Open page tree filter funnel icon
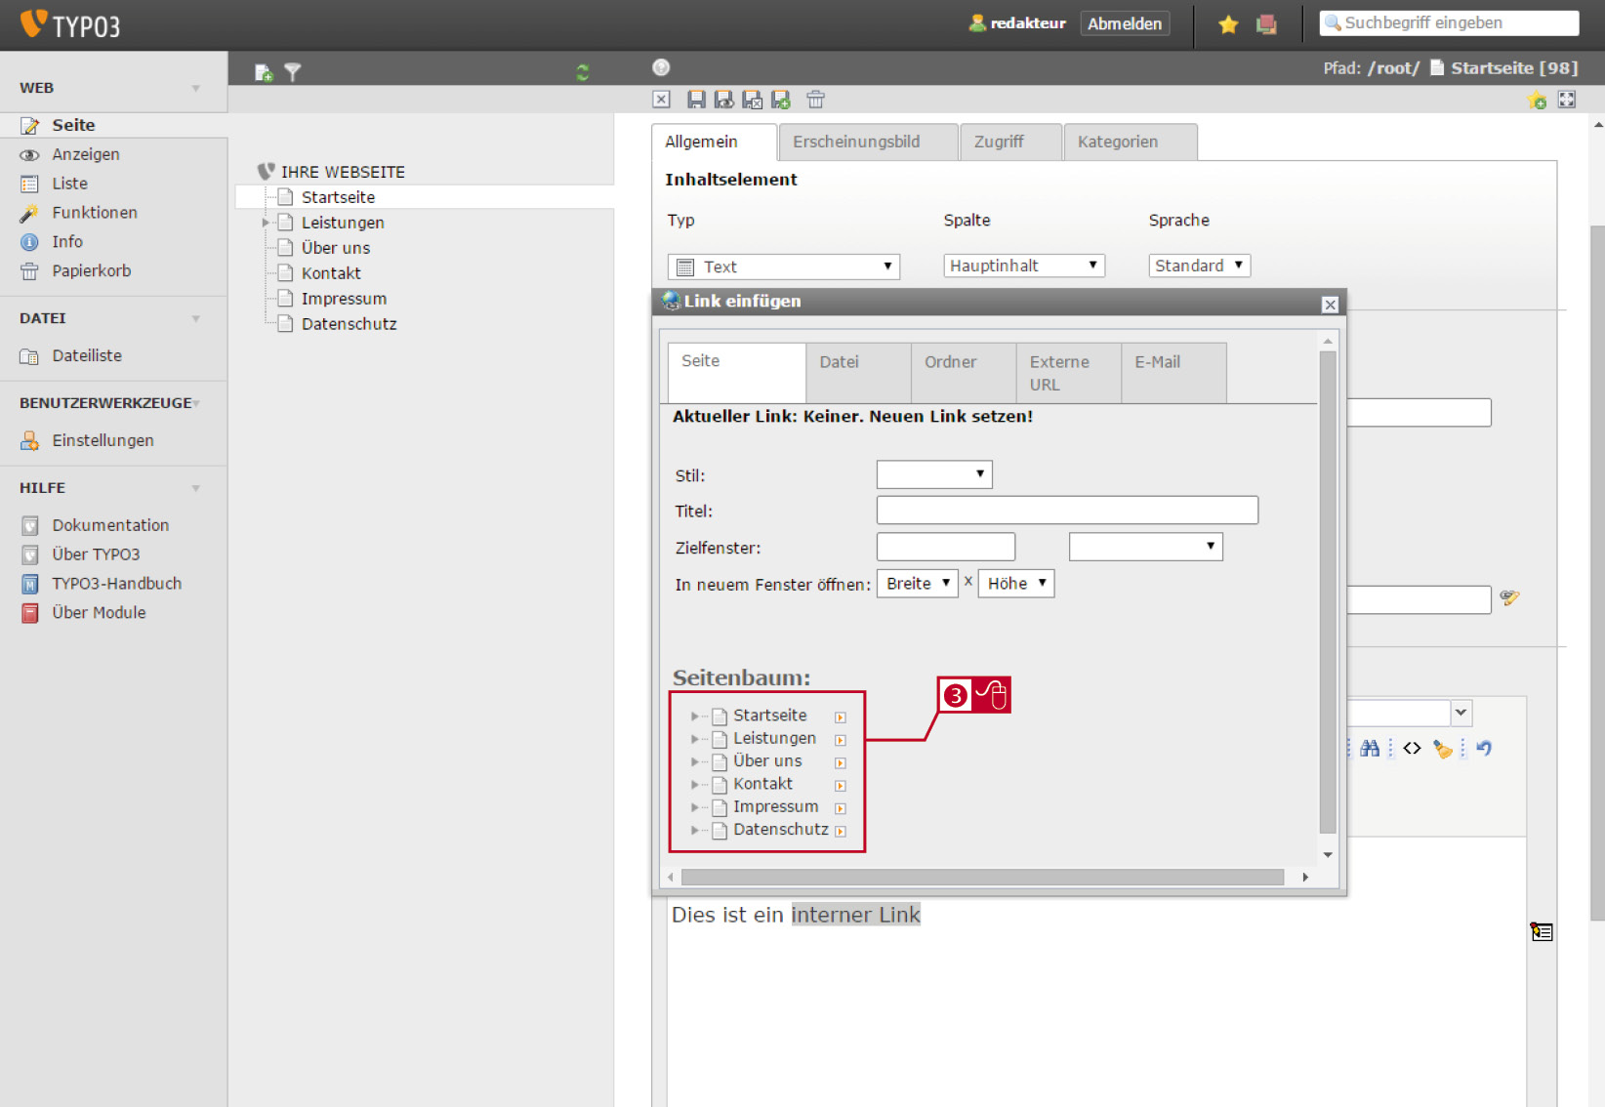Screen dimensions: 1605x1107 [x=293, y=72]
